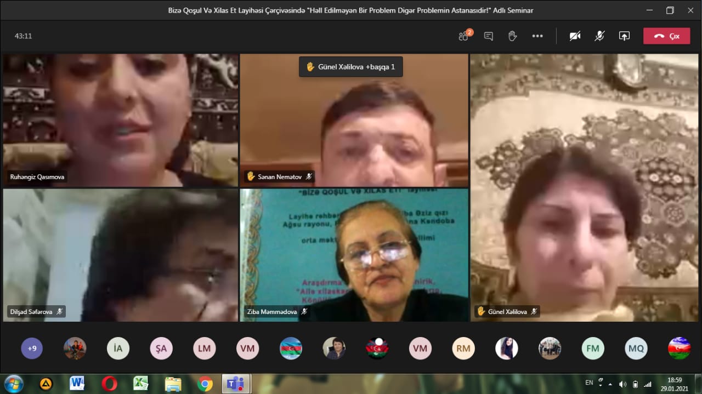Unmute the microphone
Screen dimensions: 702x394
click(599, 36)
